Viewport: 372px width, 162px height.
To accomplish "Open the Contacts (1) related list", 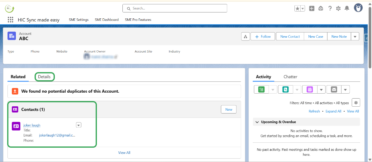I will 33,109.
